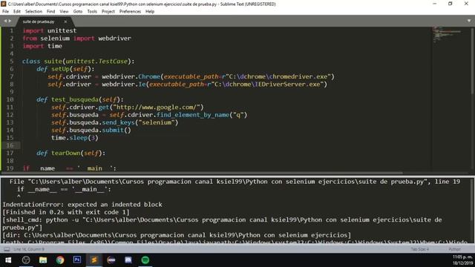Open Spotify from taskbar
Image resolution: width=475 pixels, height=267 pixels.
[x=145, y=260]
